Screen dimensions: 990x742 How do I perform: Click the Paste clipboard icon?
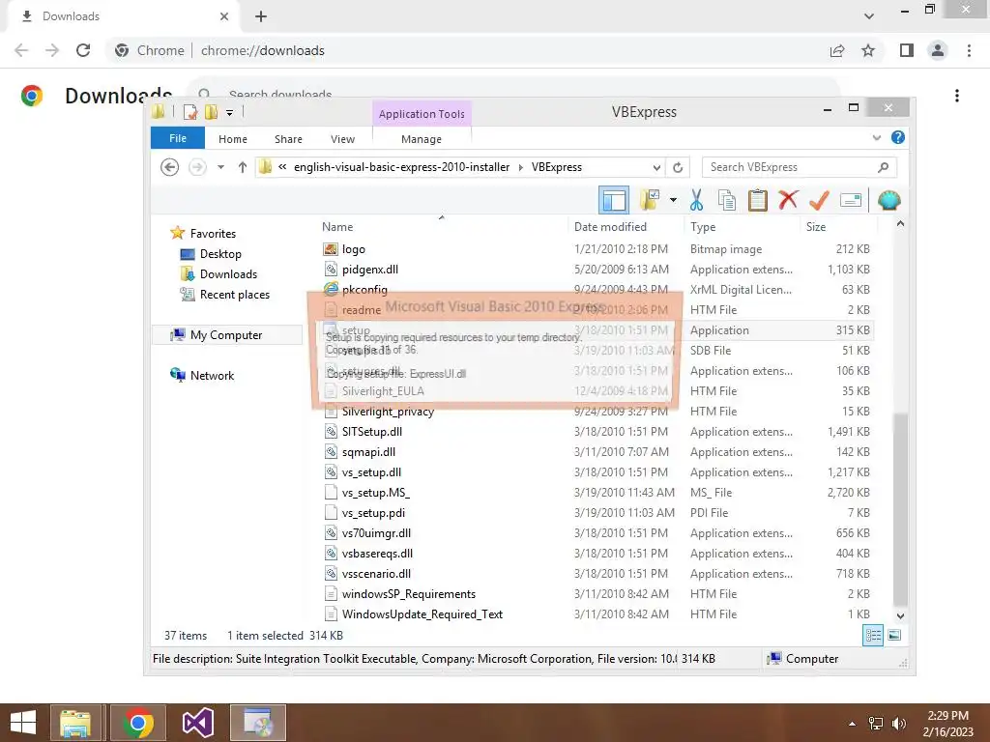tap(758, 201)
